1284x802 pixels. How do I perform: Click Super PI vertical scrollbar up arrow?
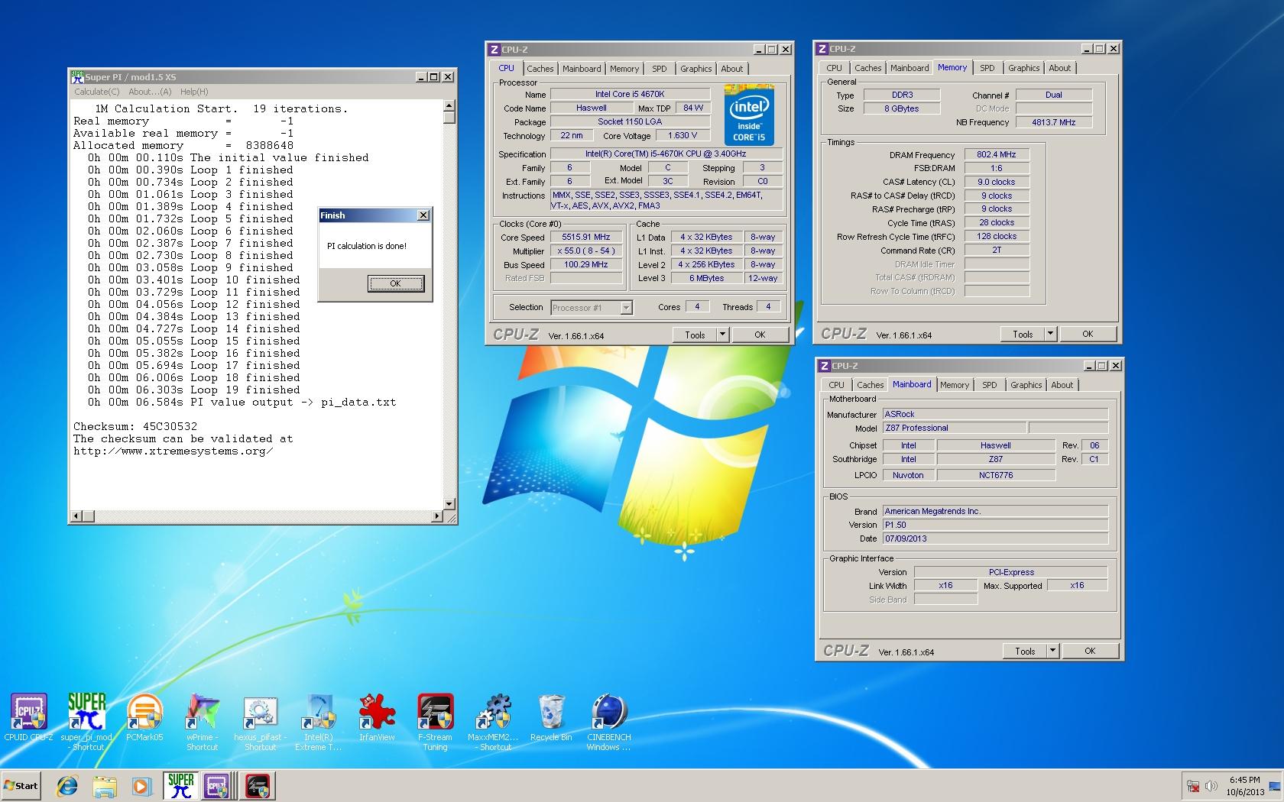tap(449, 106)
